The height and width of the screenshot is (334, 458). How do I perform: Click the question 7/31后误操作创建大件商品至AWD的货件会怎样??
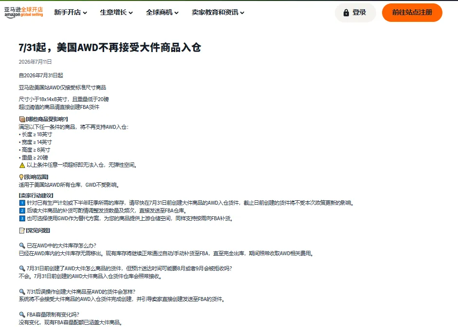81,292
